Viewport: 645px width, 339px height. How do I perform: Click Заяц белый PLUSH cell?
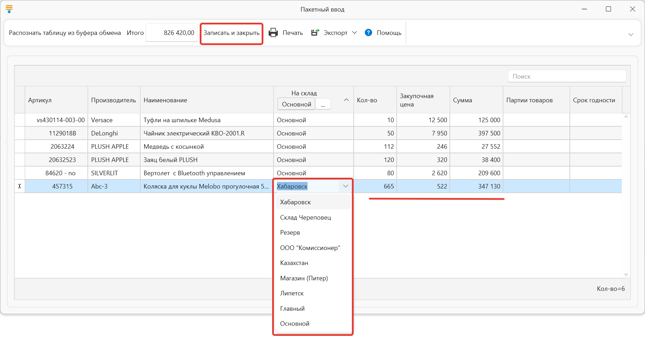click(207, 160)
